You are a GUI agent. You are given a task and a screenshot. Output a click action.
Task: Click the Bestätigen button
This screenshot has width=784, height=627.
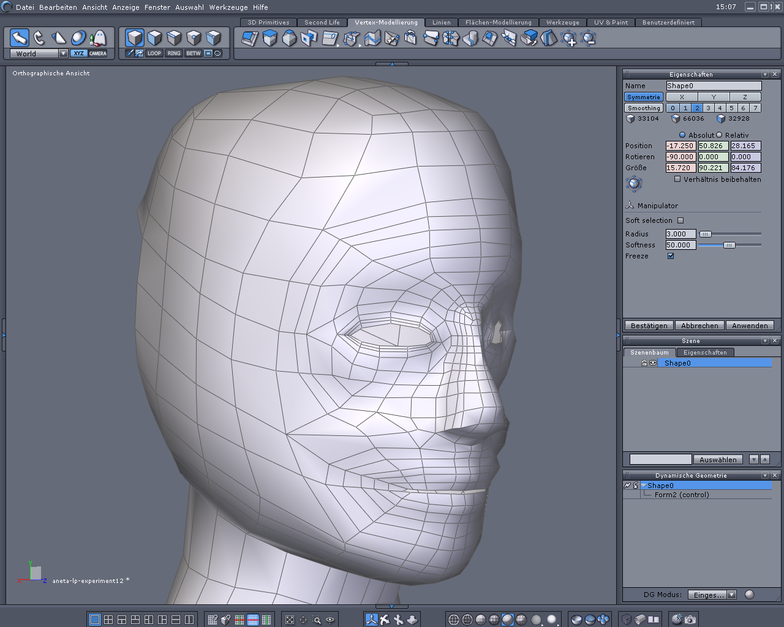(x=649, y=326)
